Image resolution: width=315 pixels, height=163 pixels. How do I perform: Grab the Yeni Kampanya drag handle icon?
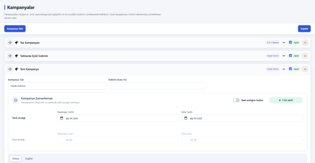[x=10, y=69]
